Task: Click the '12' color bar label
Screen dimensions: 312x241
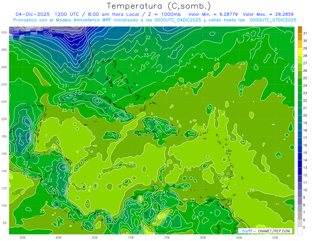Action: click(x=305, y=175)
